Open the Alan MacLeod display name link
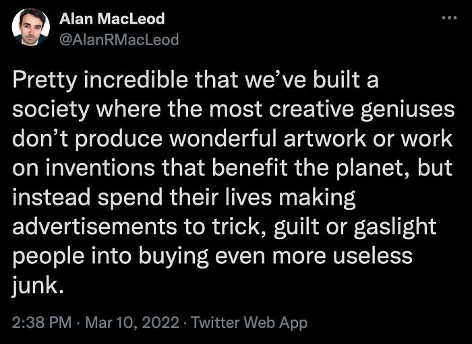 (112, 20)
